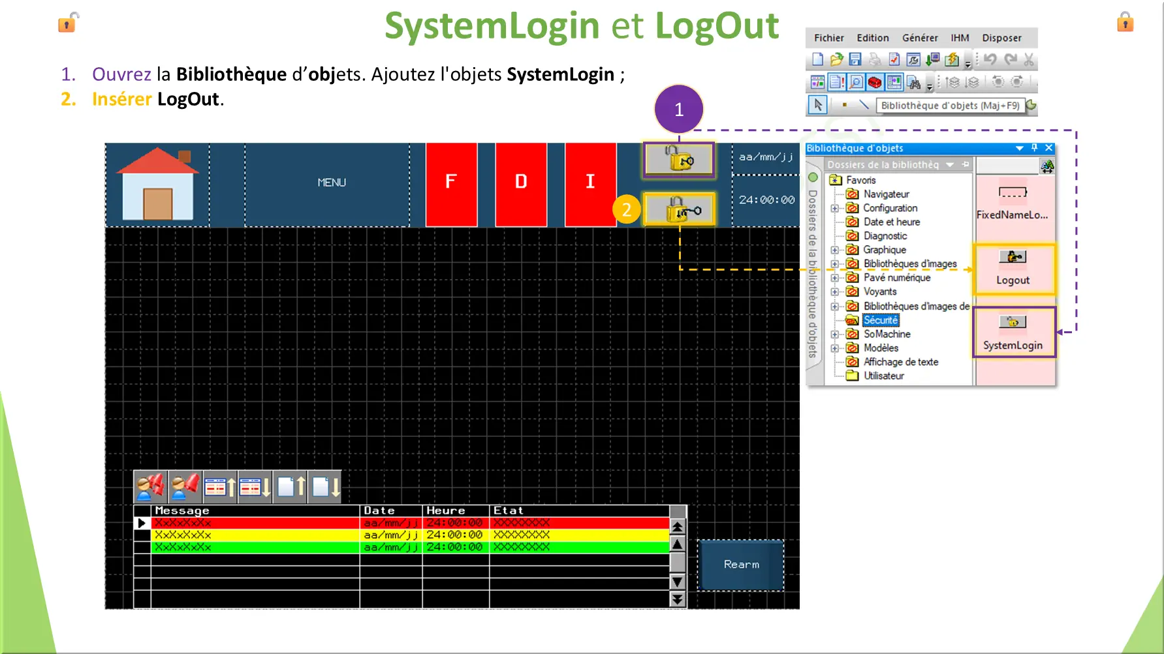The height and width of the screenshot is (654, 1164).
Task: Click the red F button
Action: pos(451,185)
